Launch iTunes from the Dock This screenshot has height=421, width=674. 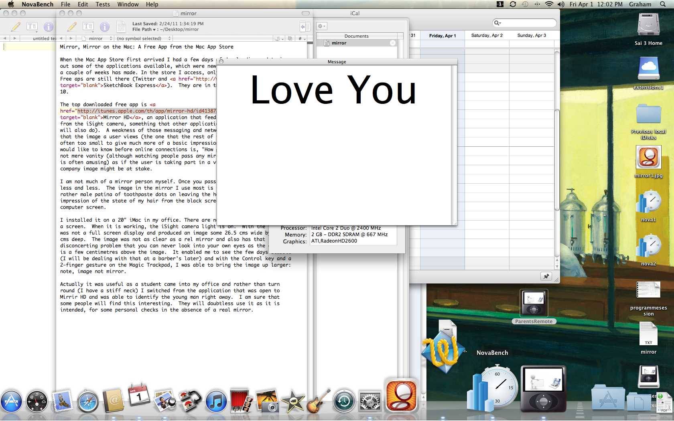216,401
